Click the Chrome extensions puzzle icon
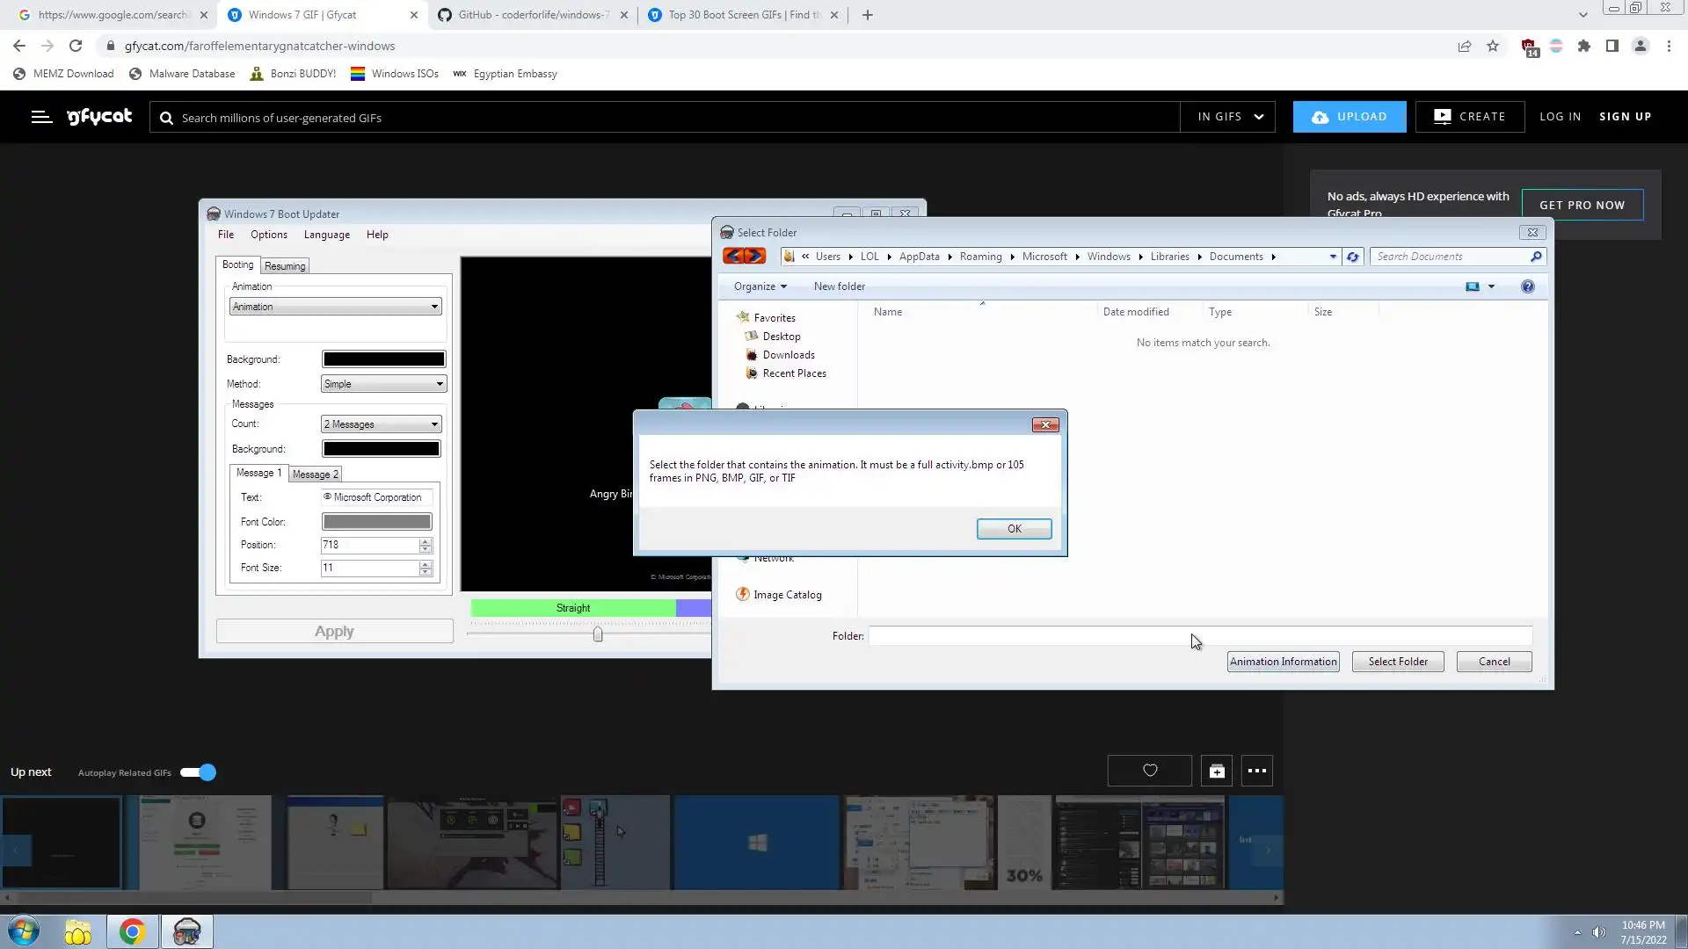Viewport: 1688px width, 949px height. pos(1584,46)
